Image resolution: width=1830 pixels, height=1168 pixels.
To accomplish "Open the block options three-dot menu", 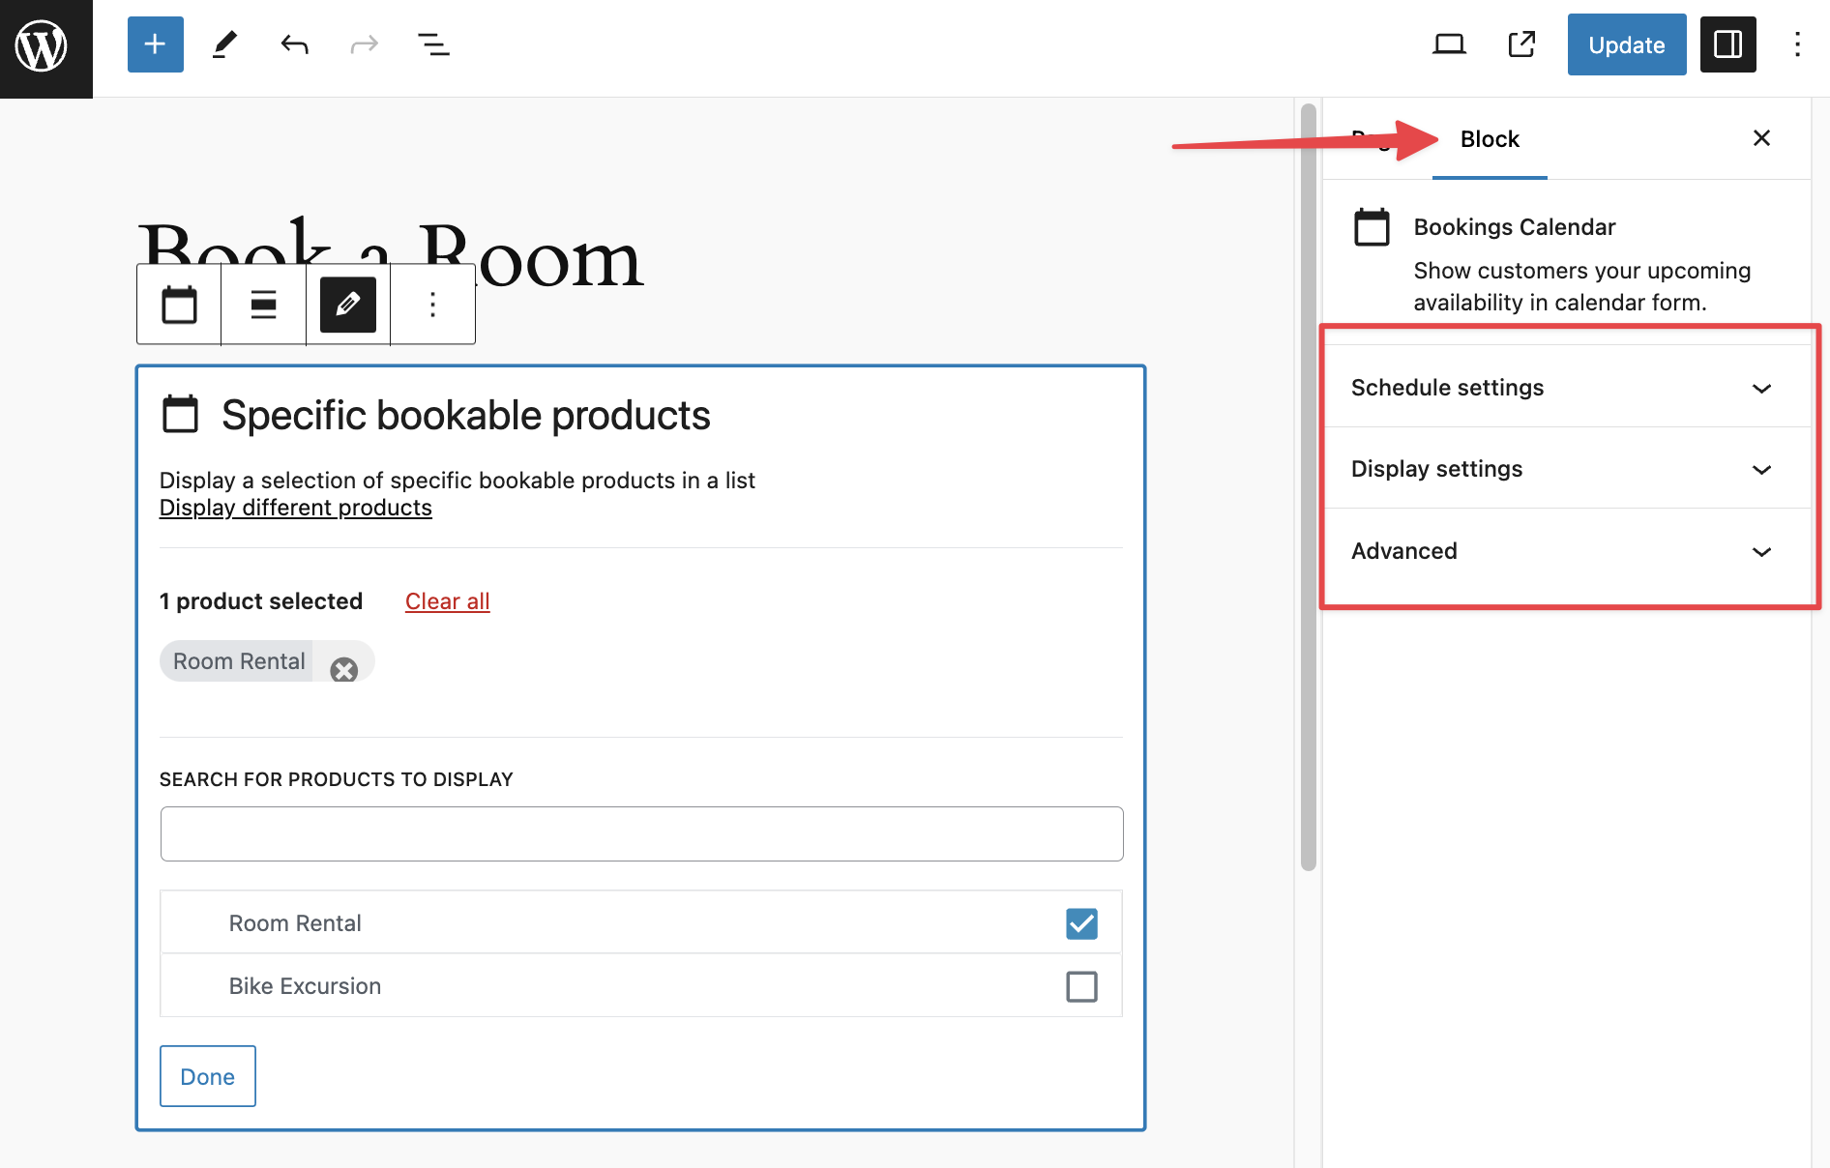I will (x=431, y=305).
